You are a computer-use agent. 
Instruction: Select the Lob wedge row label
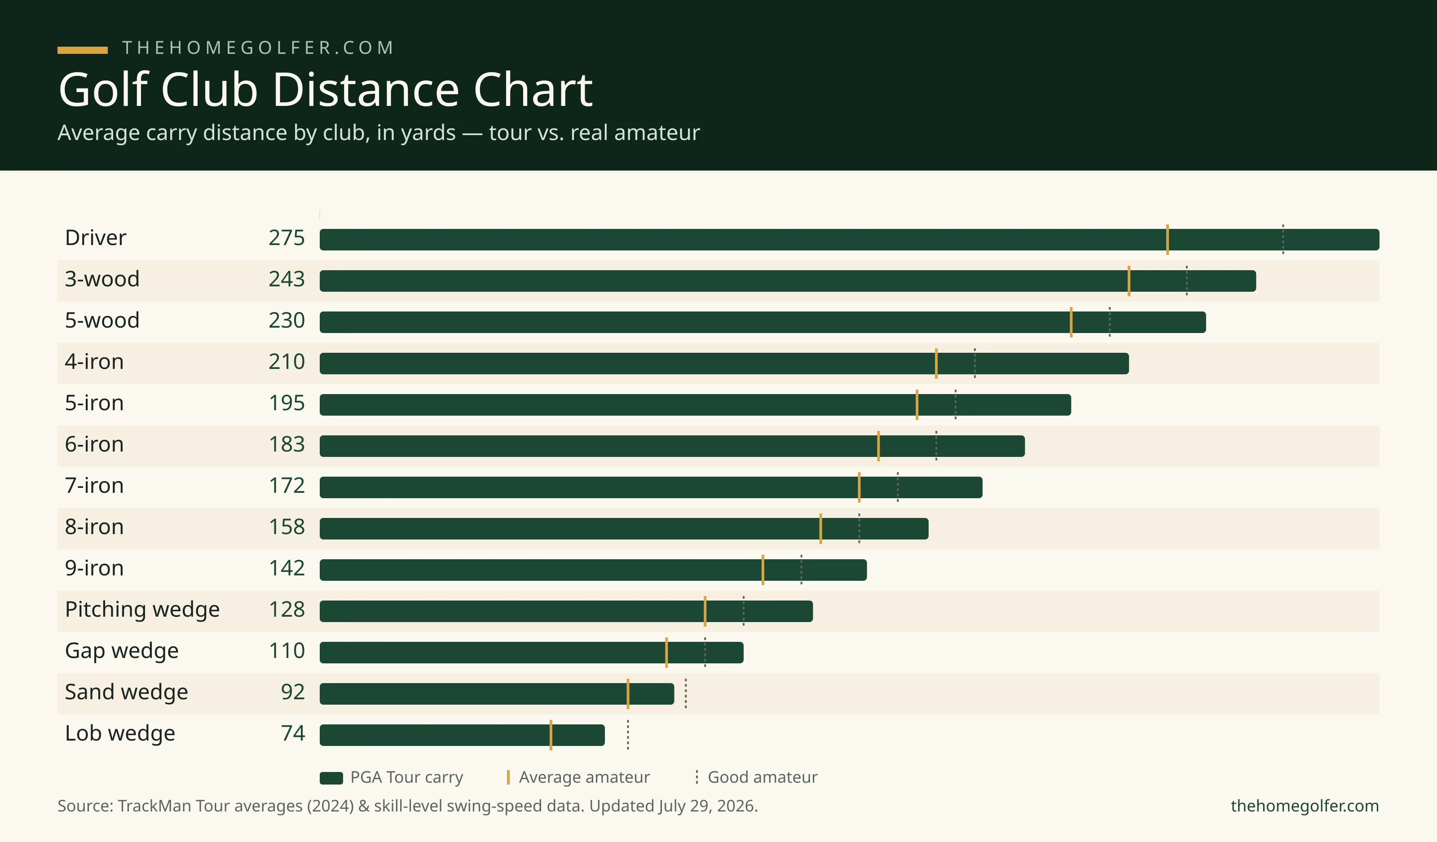(120, 734)
